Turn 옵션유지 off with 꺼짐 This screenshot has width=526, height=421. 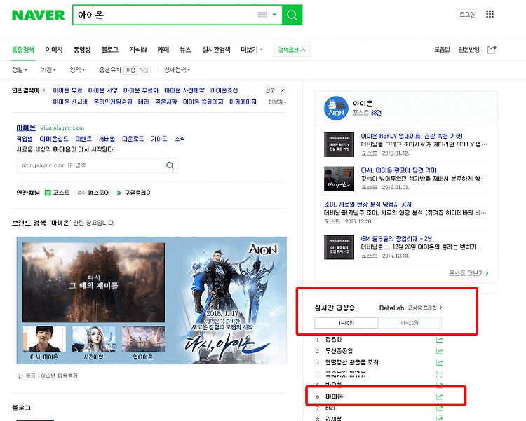tap(130, 70)
